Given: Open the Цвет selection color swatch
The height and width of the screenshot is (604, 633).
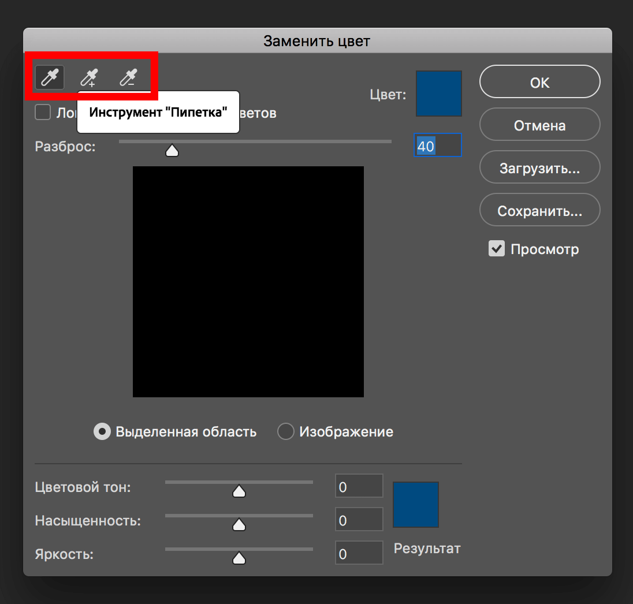Looking at the screenshot, I should point(438,94).
